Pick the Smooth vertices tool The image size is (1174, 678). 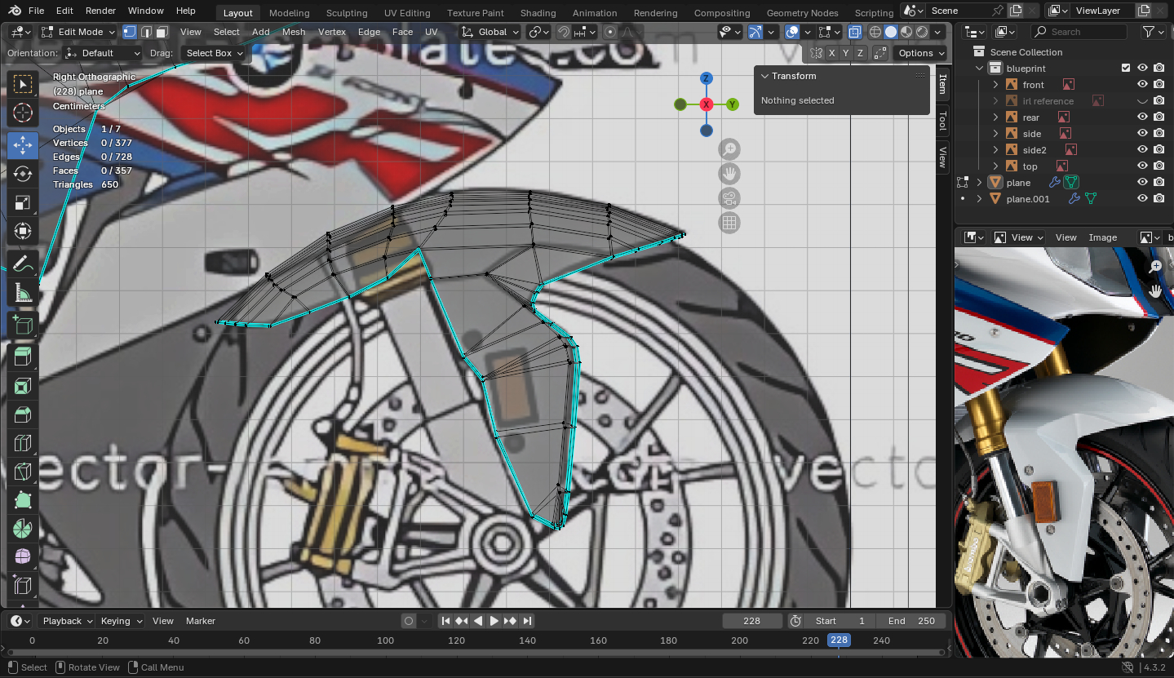click(x=23, y=557)
